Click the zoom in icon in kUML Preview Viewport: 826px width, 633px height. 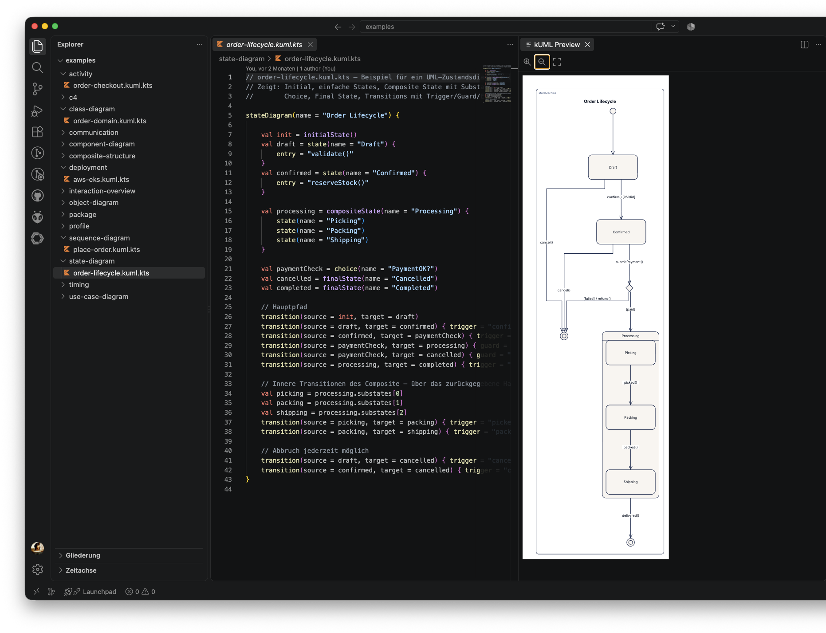point(527,62)
